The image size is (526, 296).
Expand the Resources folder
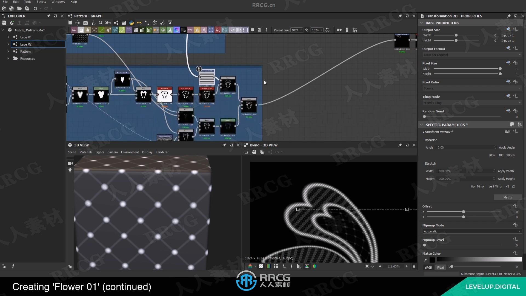coord(8,58)
